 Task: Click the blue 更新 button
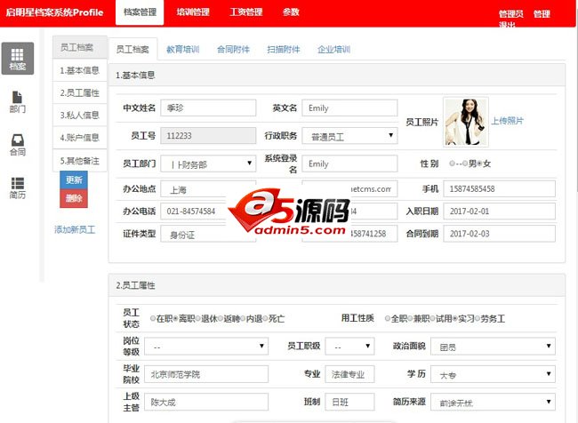tap(74, 180)
